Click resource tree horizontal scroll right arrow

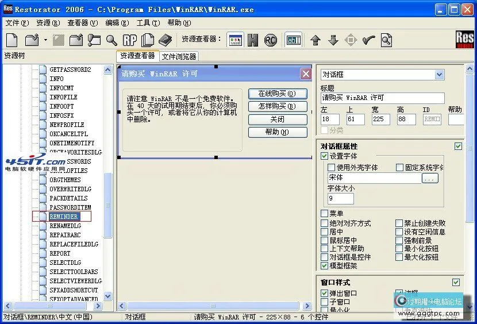[98, 306]
